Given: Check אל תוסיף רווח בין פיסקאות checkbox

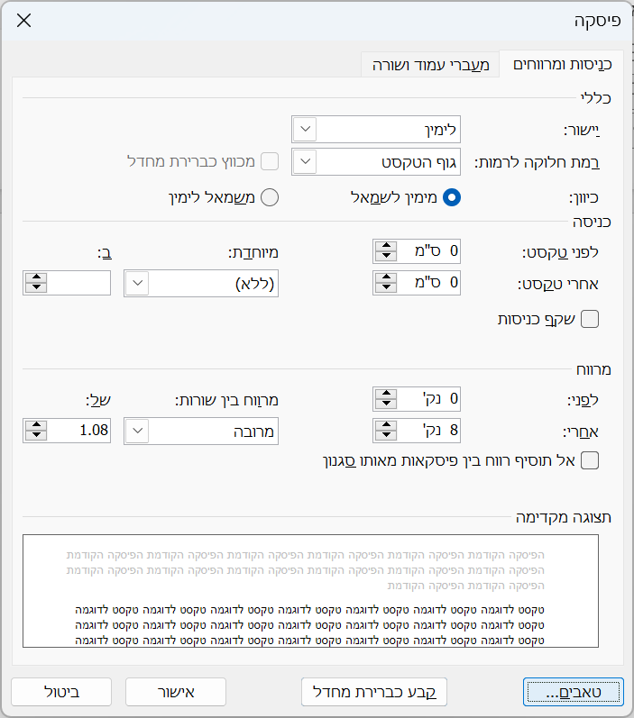Looking at the screenshot, I should 590,460.
